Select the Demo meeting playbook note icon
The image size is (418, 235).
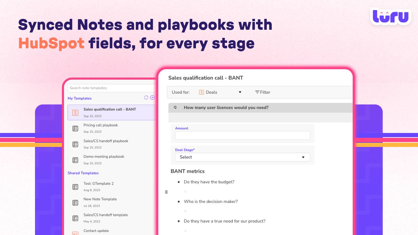point(75,160)
